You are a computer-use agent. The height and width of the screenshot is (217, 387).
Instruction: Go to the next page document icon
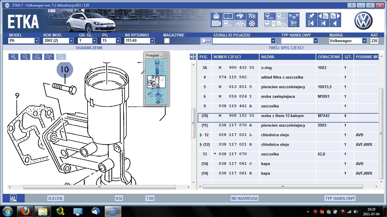[x=335, y=16]
